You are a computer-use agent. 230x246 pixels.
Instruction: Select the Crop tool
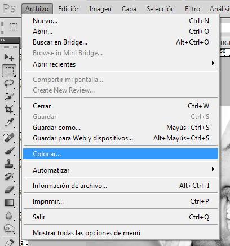pos(9,109)
